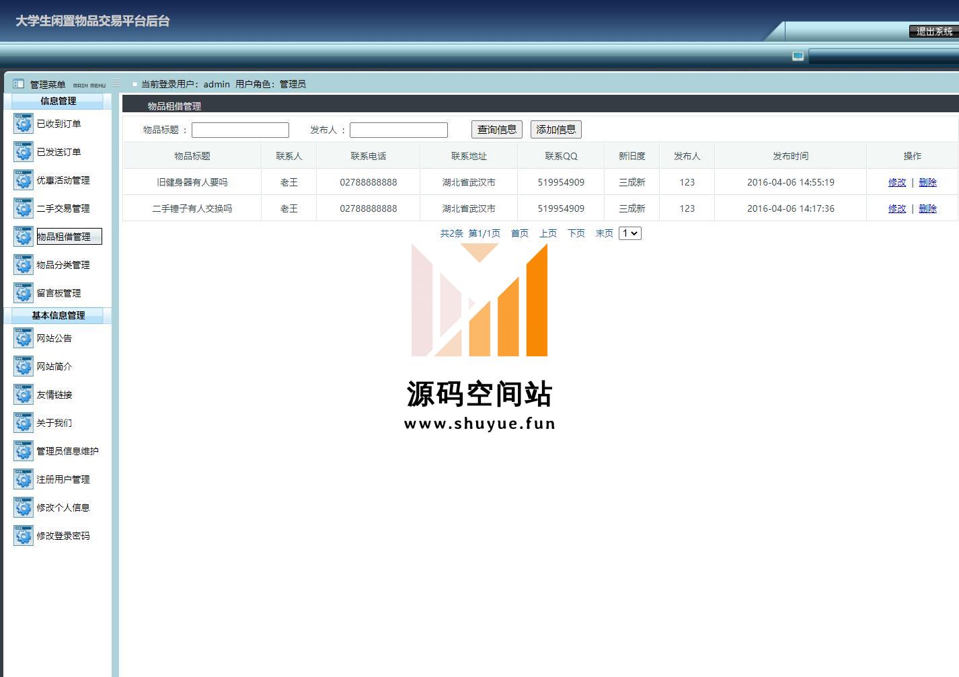
Task: Open 物品分类管理 menu item
Action: [x=63, y=265]
